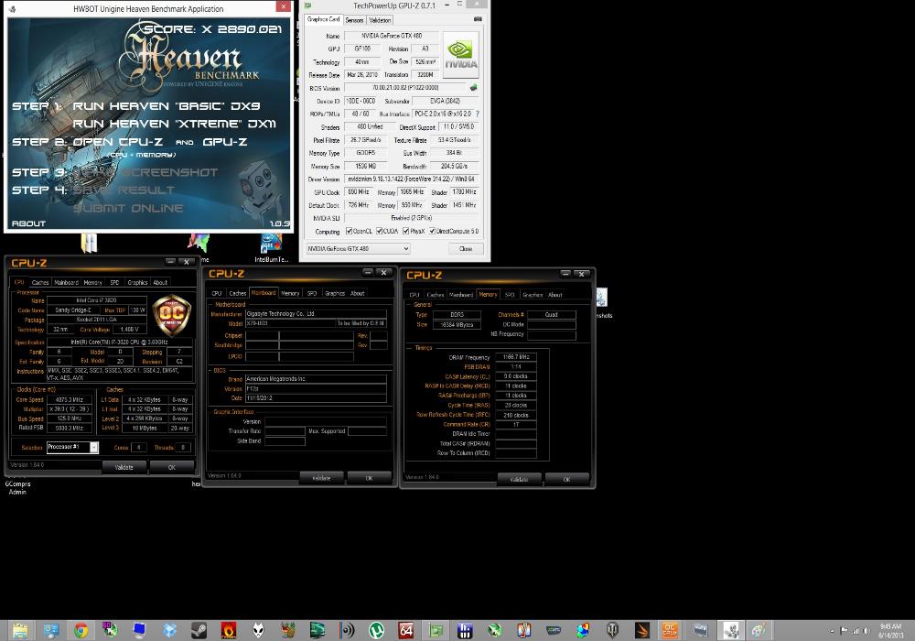Click Close button in GPU-Z
915x641 pixels.
tap(466, 249)
